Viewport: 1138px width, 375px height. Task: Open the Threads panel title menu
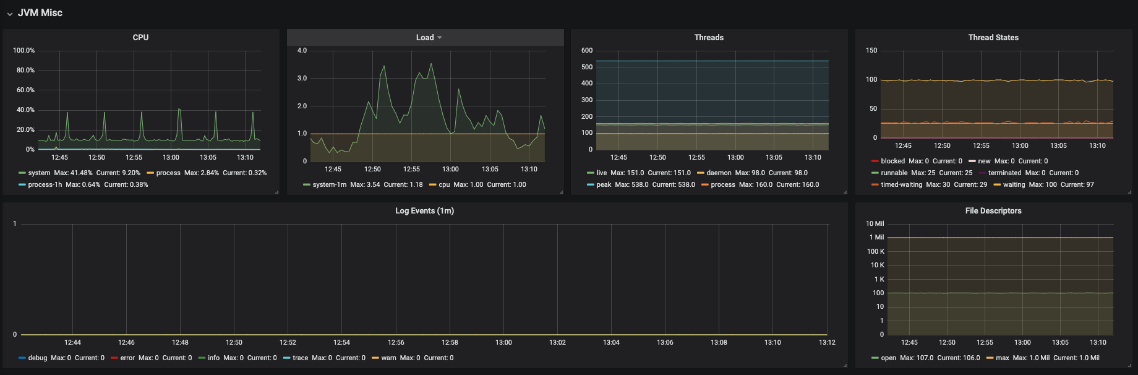tap(709, 38)
